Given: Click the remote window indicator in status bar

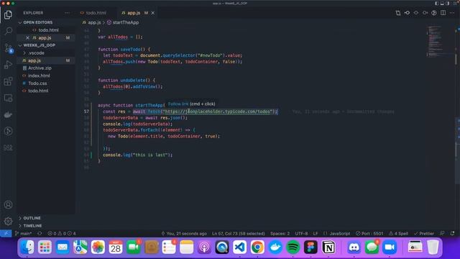Looking at the screenshot, I should click(6, 233).
